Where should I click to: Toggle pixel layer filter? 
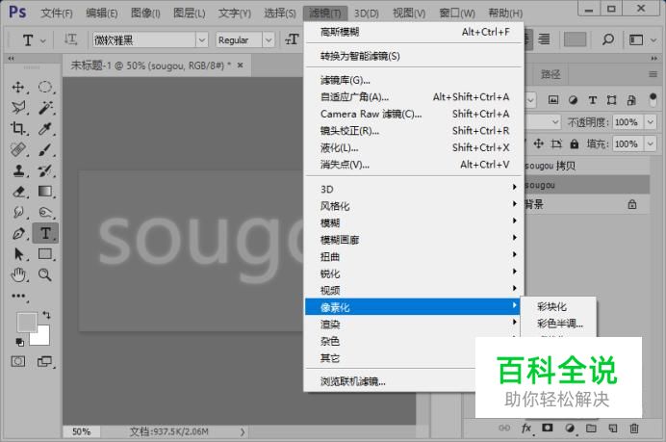tap(553, 100)
